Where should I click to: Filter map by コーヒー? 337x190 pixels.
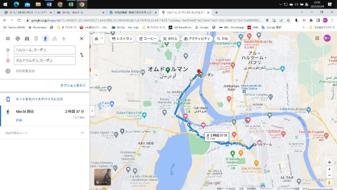coord(148,39)
